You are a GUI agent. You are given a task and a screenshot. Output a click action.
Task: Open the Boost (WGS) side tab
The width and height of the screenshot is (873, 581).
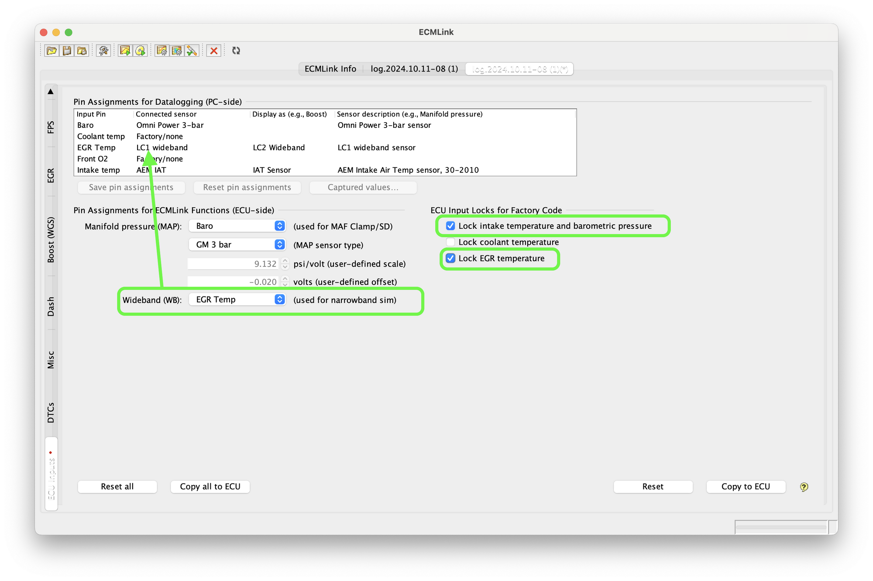click(51, 240)
